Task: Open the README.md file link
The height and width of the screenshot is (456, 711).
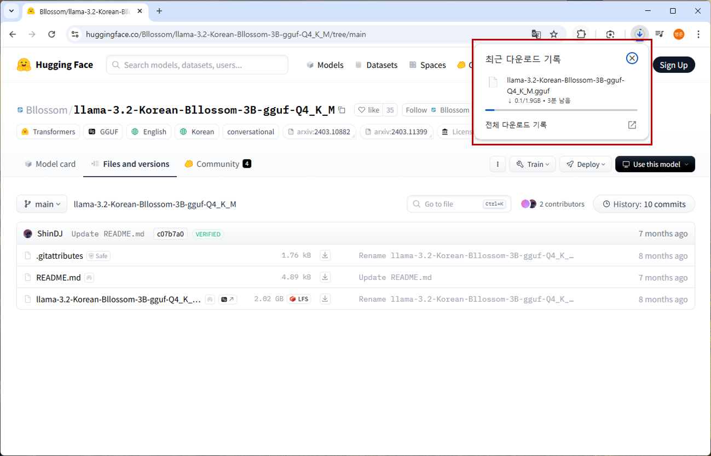Action: click(x=59, y=277)
